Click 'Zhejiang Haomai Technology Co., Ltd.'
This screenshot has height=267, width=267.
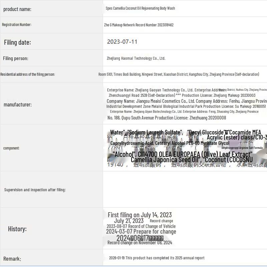coord(136,58)
